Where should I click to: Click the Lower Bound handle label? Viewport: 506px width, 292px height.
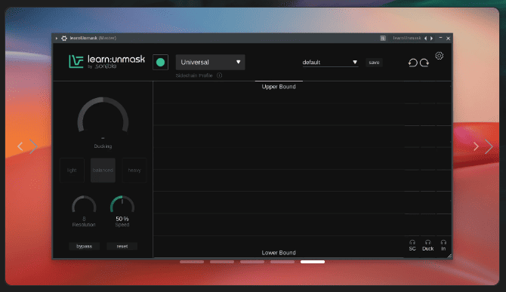[279, 253]
